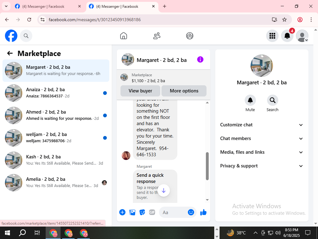The height and width of the screenshot is (239, 318).
Task: Open Task View on taskbar
Action: point(37,233)
